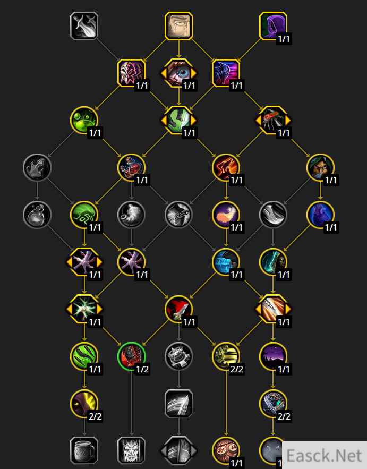
Task: Click the orange flaming wolf talent
Action: pos(226,167)
